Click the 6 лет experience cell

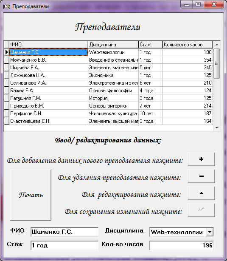[151, 83]
